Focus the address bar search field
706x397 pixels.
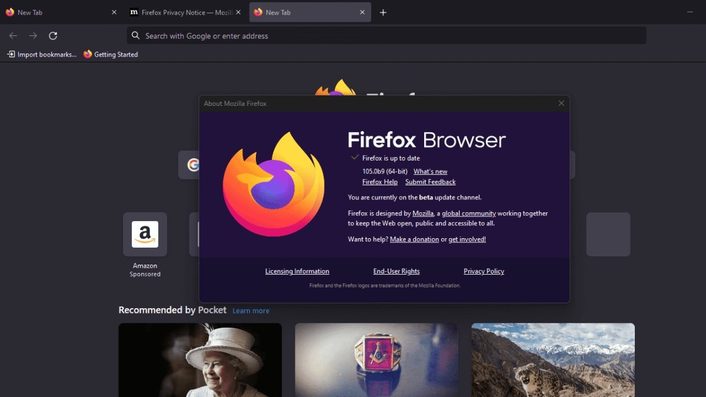[x=387, y=36]
